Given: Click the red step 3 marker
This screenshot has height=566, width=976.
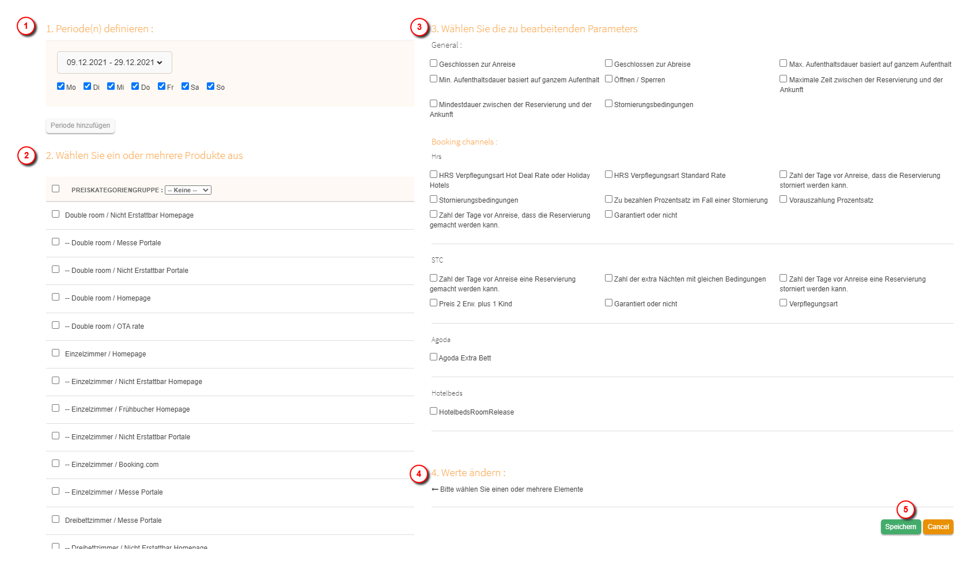Looking at the screenshot, I should (x=419, y=26).
